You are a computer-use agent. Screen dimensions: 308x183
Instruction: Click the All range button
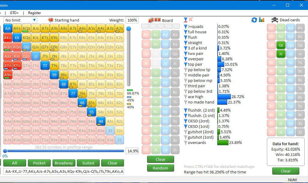[x=14, y=163]
